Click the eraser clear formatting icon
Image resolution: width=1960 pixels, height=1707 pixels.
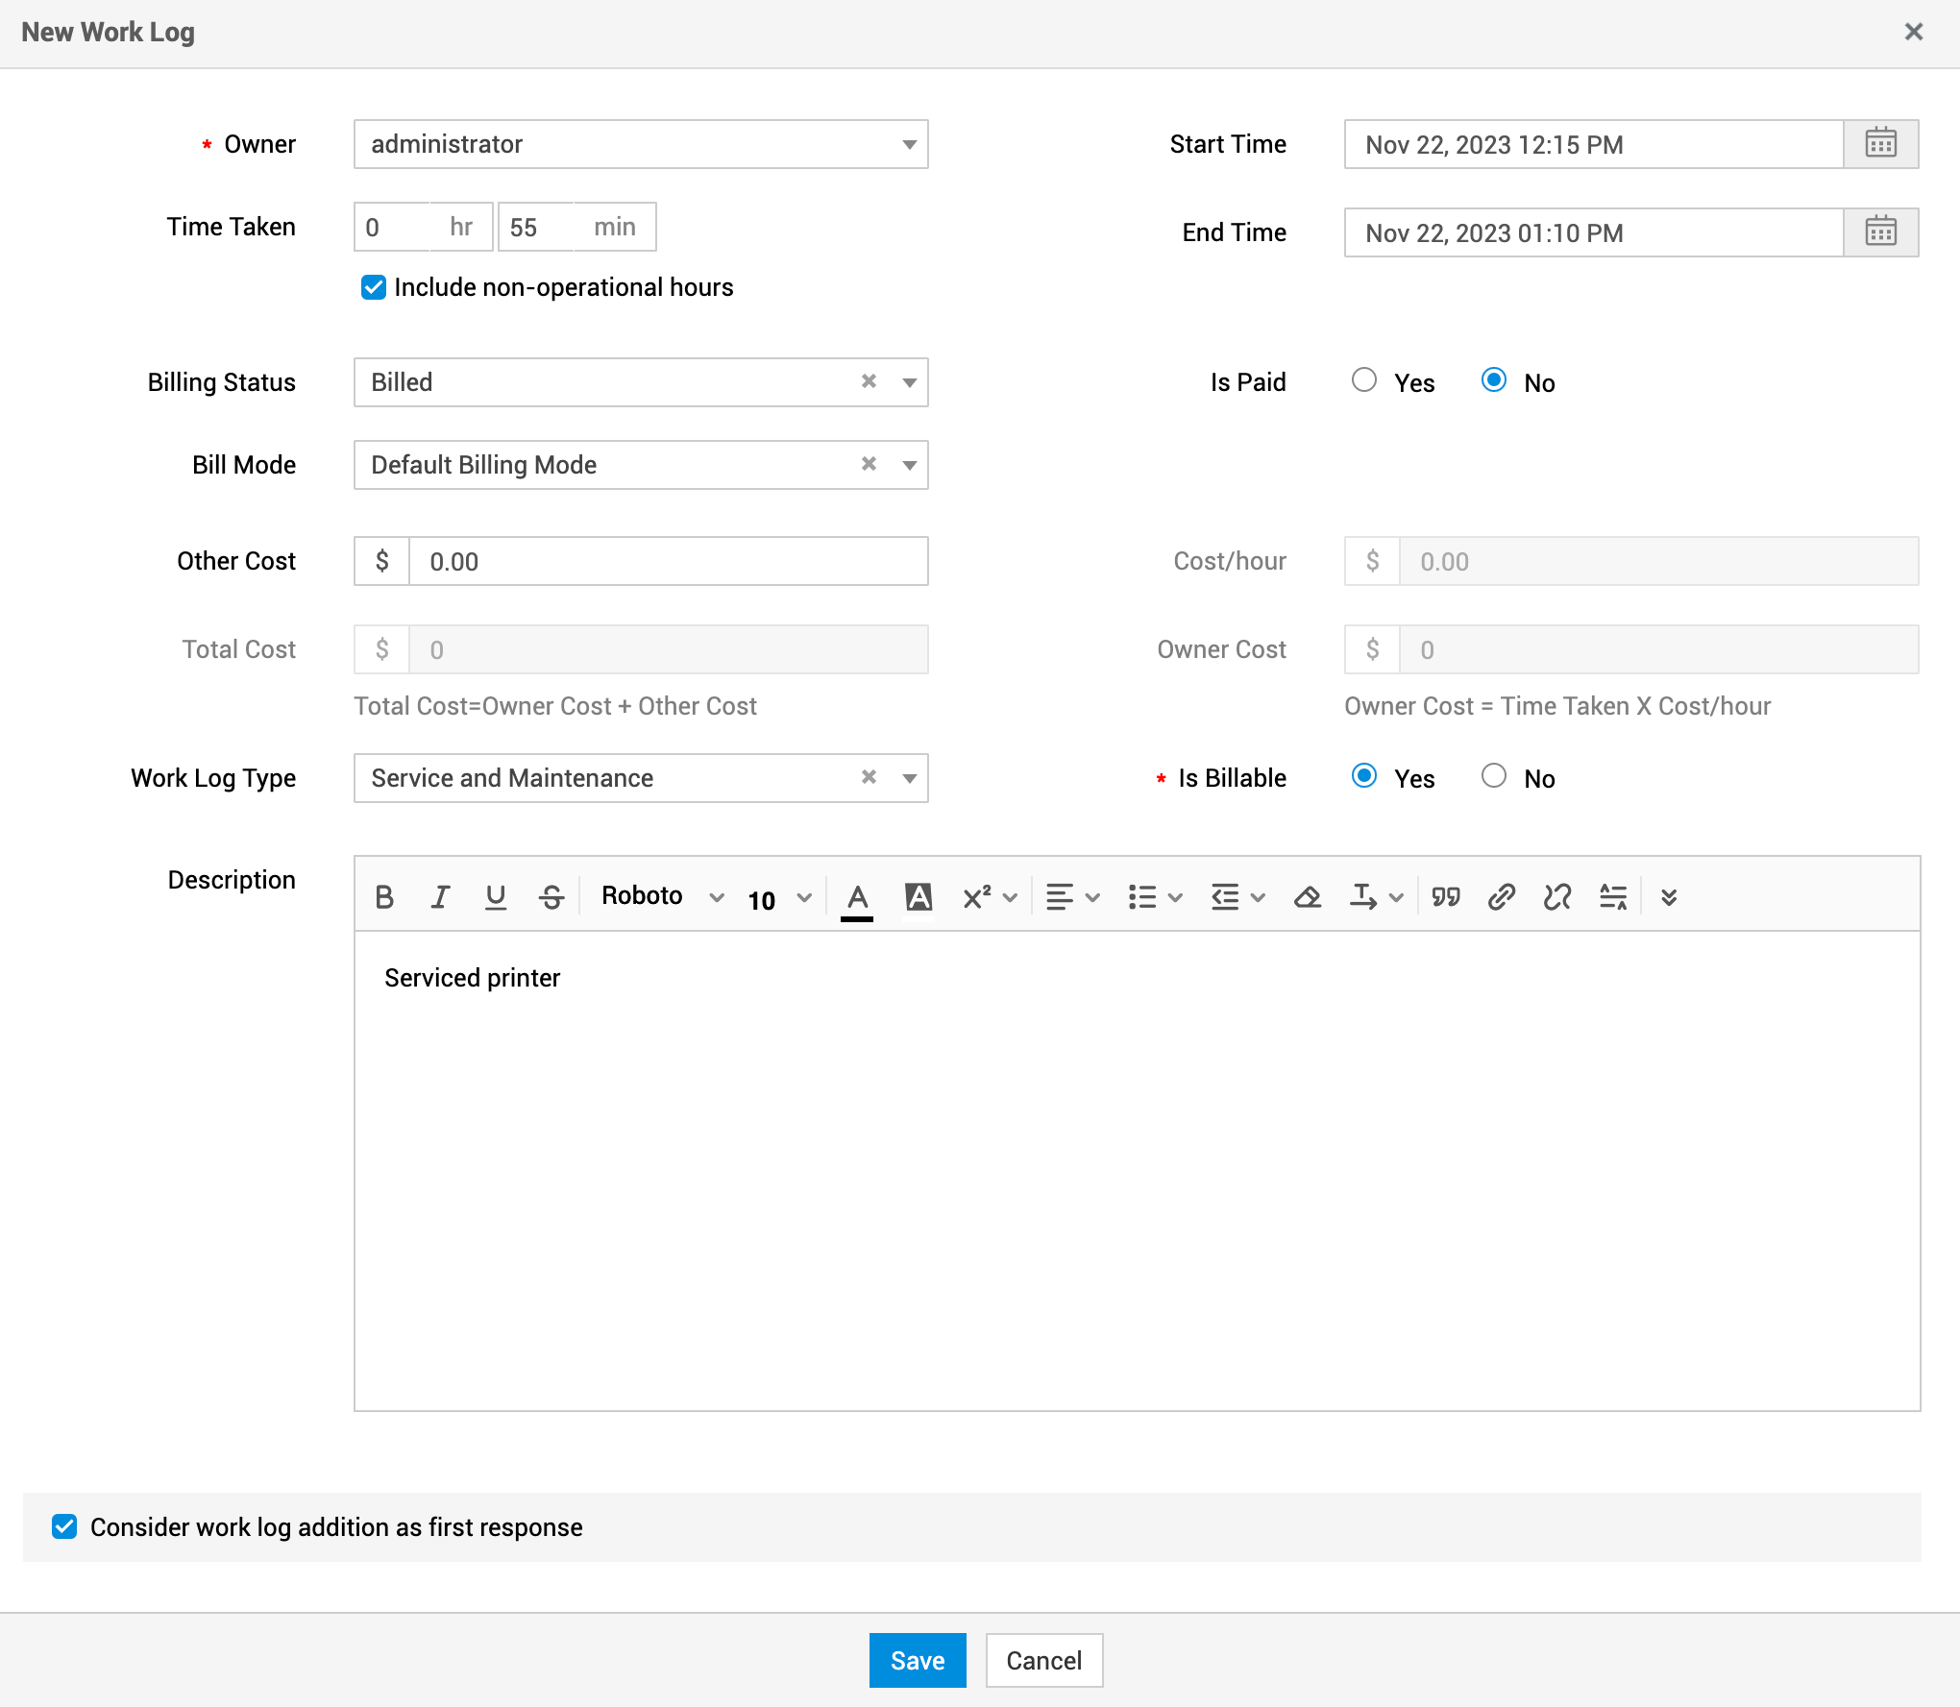pyautogui.click(x=1307, y=897)
